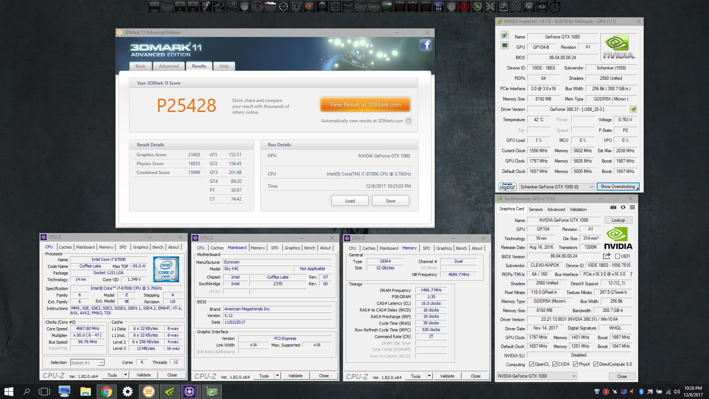Click NVIDIA Inspector top-left upload icon

tap(505, 35)
